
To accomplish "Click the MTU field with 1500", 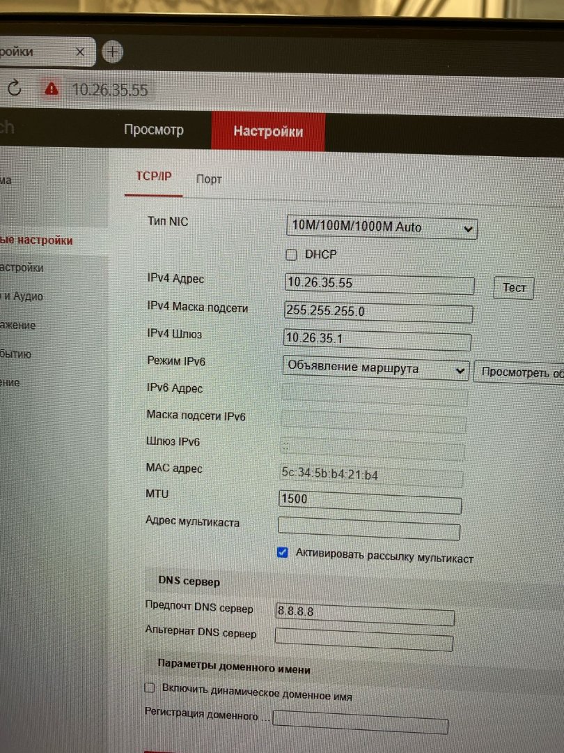I will coord(370,501).
